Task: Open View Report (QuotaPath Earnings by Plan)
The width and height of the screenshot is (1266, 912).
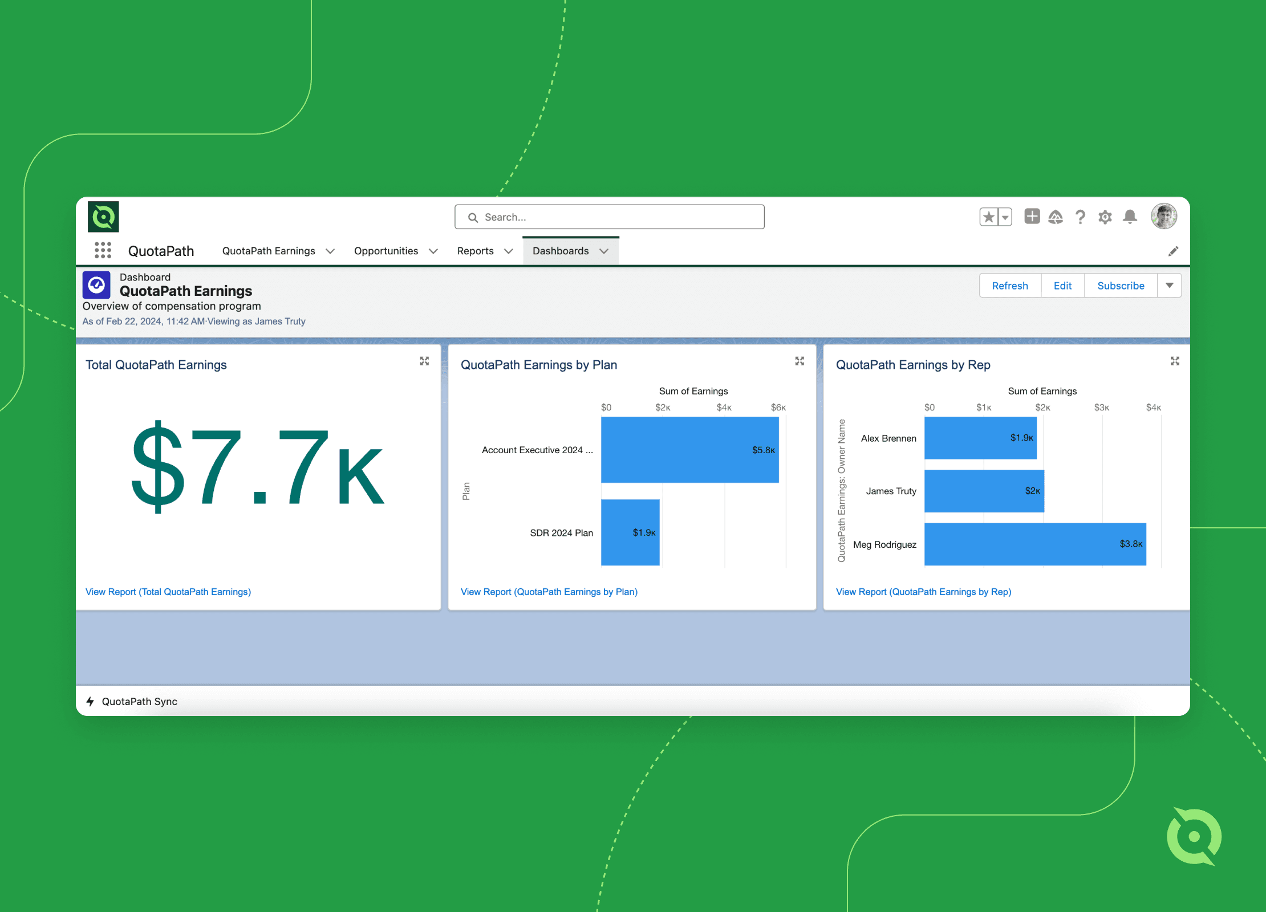Action: [549, 592]
